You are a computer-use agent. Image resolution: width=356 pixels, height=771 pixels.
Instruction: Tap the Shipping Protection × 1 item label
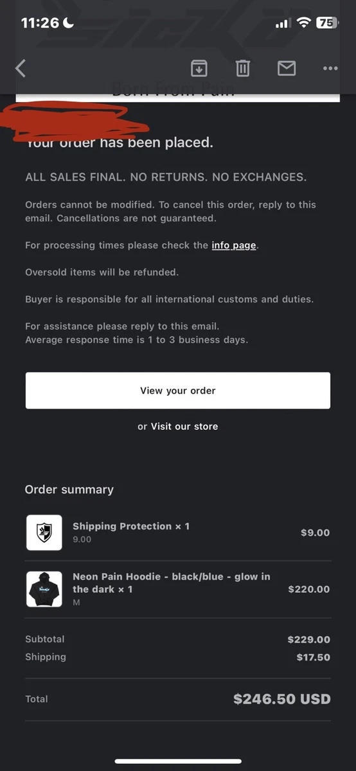(131, 526)
